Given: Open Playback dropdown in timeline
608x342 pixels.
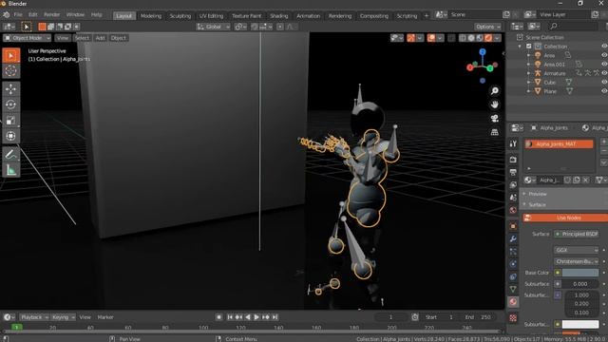Looking at the screenshot, I should [34, 317].
